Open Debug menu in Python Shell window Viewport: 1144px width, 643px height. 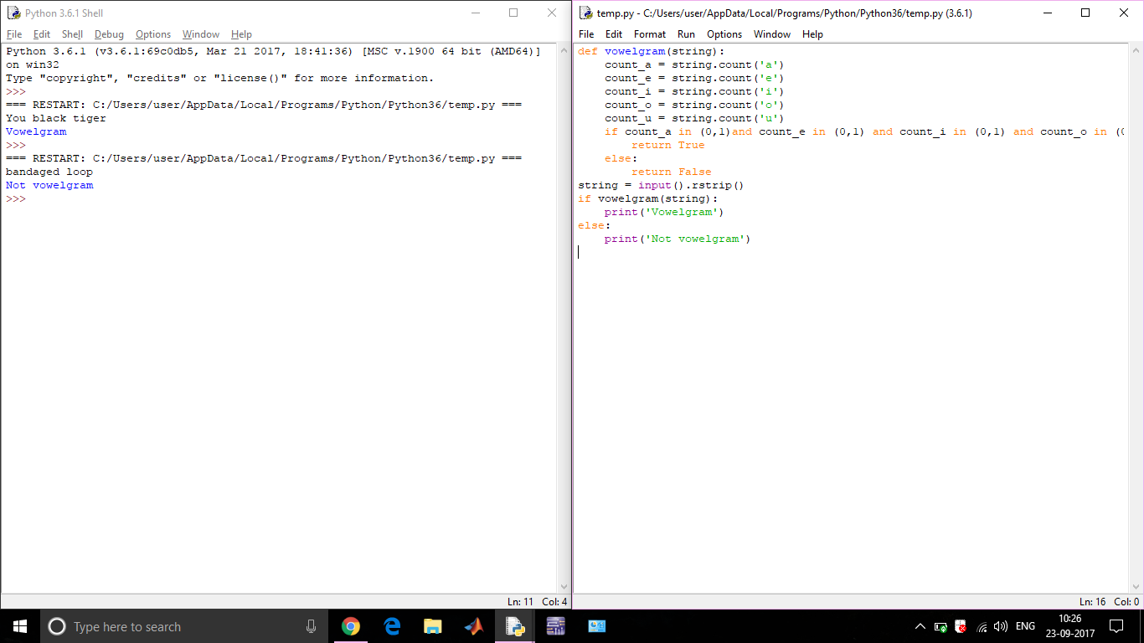[x=109, y=34]
